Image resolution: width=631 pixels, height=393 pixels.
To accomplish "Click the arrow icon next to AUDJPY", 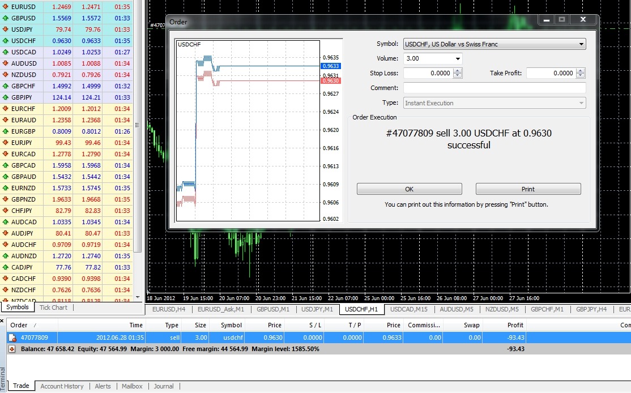I will pyautogui.click(x=5, y=233).
